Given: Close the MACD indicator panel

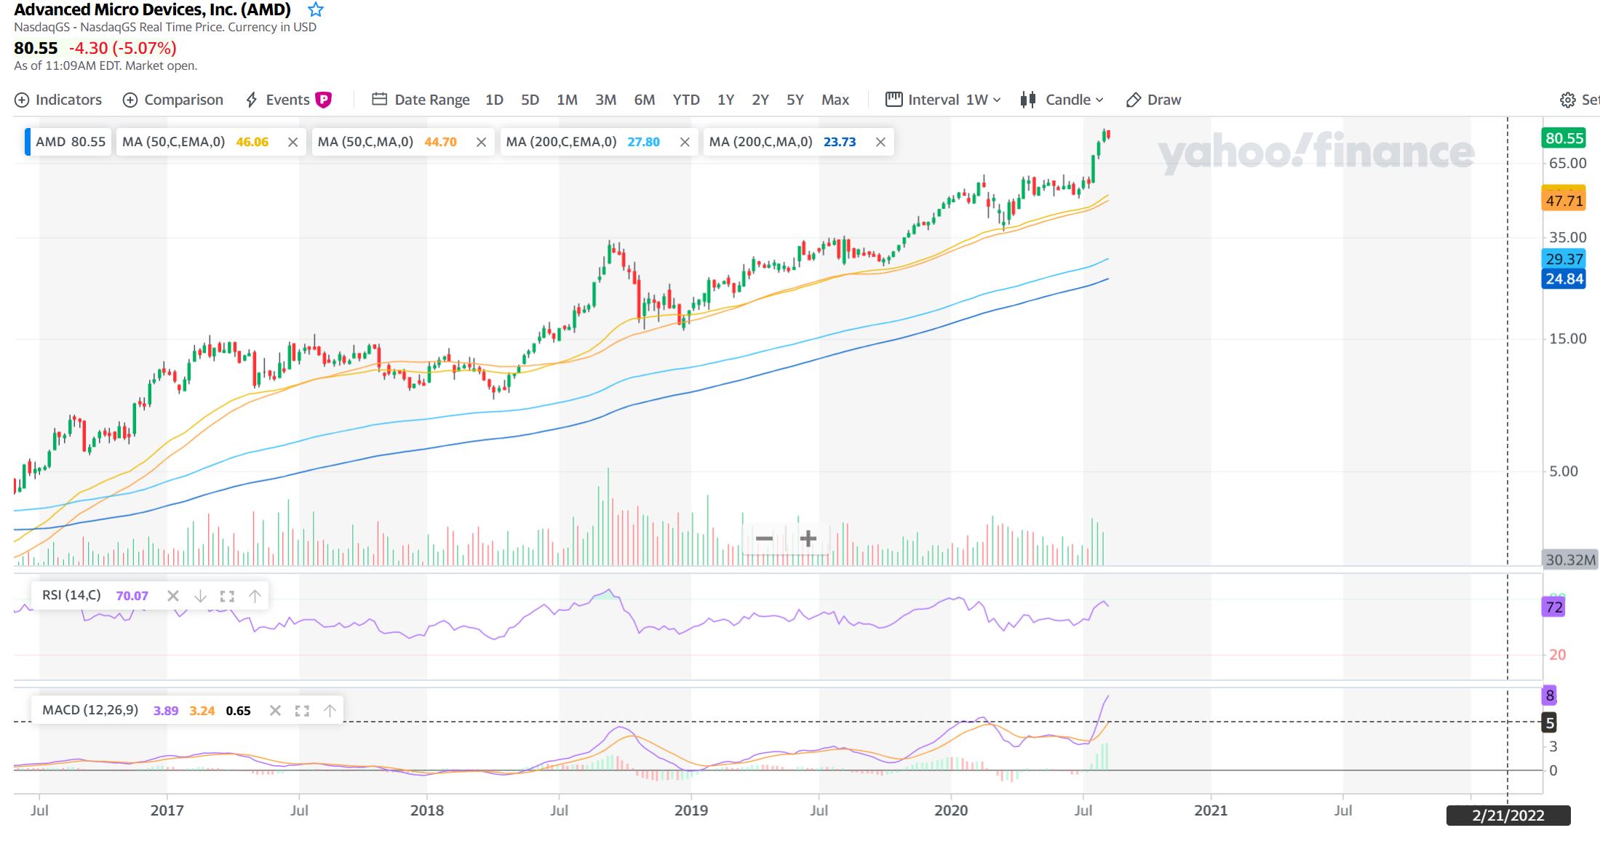Looking at the screenshot, I should 275,711.
